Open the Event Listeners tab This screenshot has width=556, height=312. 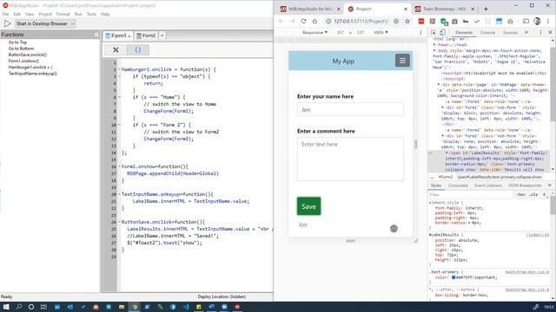pos(488,185)
